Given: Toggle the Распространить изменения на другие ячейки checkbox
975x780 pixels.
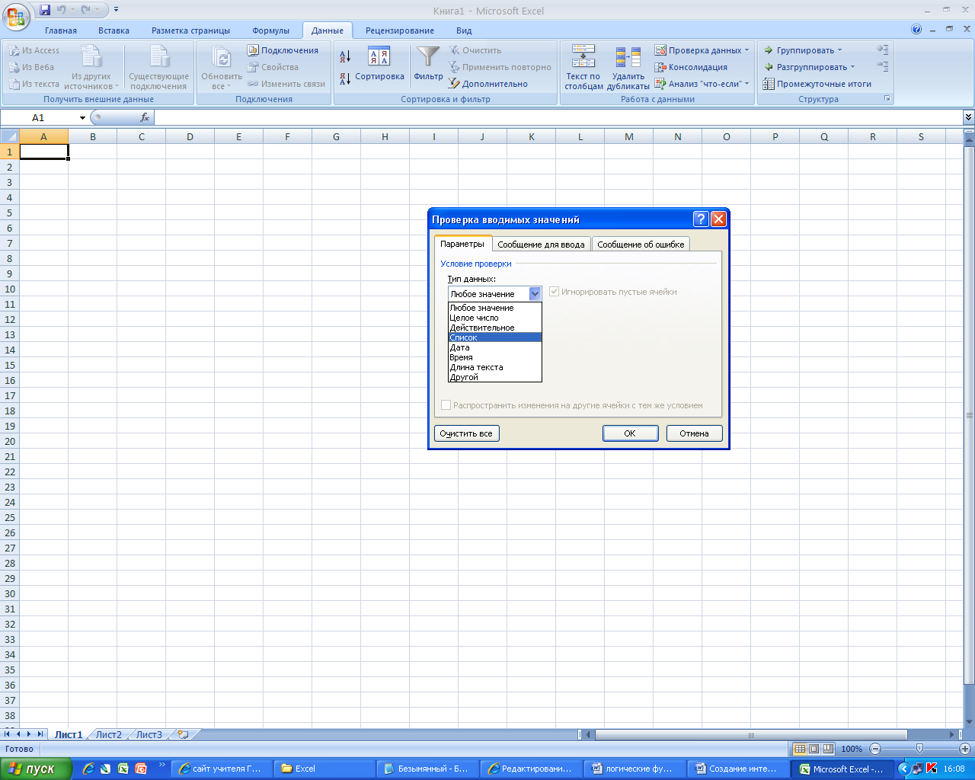Looking at the screenshot, I should pyautogui.click(x=446, y=405).
